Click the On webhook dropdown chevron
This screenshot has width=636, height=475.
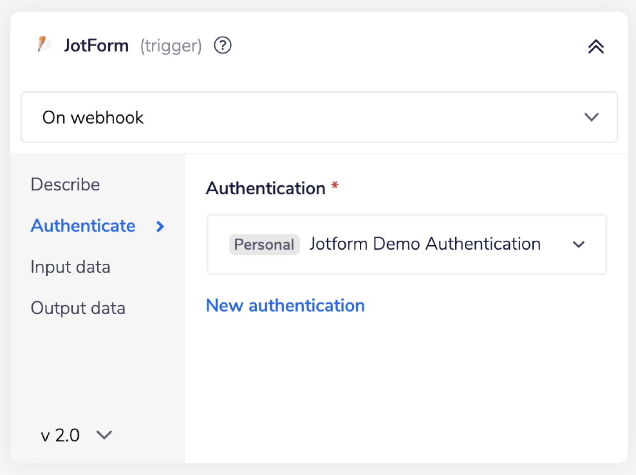(x=591, y=117)
